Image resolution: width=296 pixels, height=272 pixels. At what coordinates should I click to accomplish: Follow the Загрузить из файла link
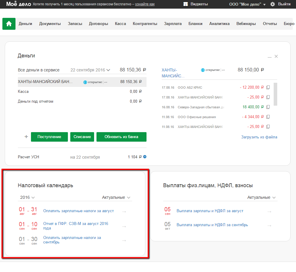pyautogui.click(x=259, y=137)
